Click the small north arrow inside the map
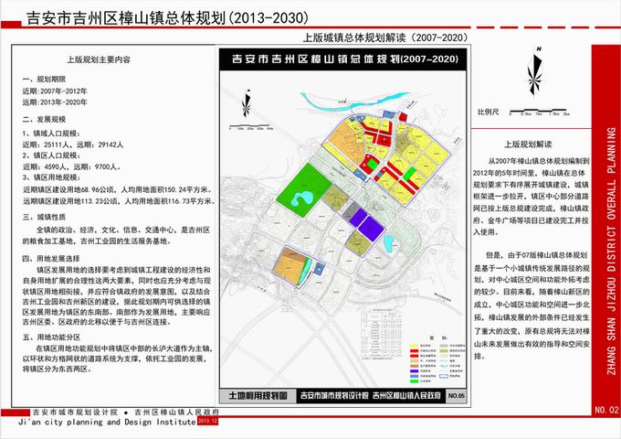 (x=246, y=104)
